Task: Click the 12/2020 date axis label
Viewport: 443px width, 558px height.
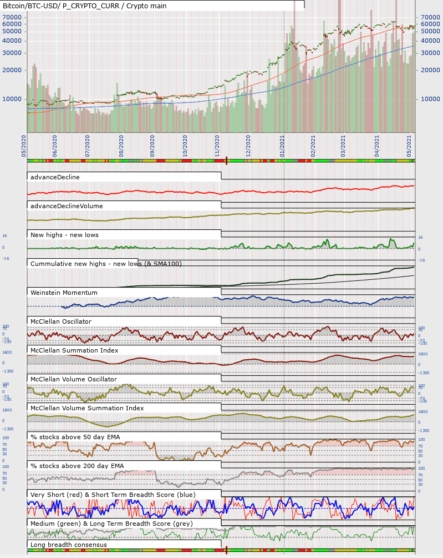Action: pyautogui.click(x=248, y=146)
